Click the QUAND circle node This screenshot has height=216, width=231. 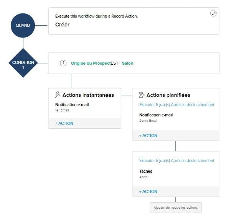(x=23, y=25)
